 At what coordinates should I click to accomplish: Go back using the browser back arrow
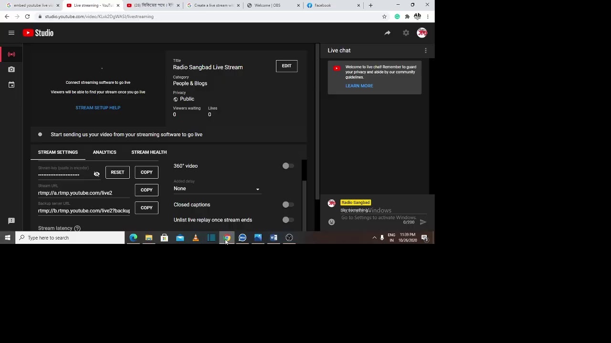pyautogui.click(x=7, y=17)
